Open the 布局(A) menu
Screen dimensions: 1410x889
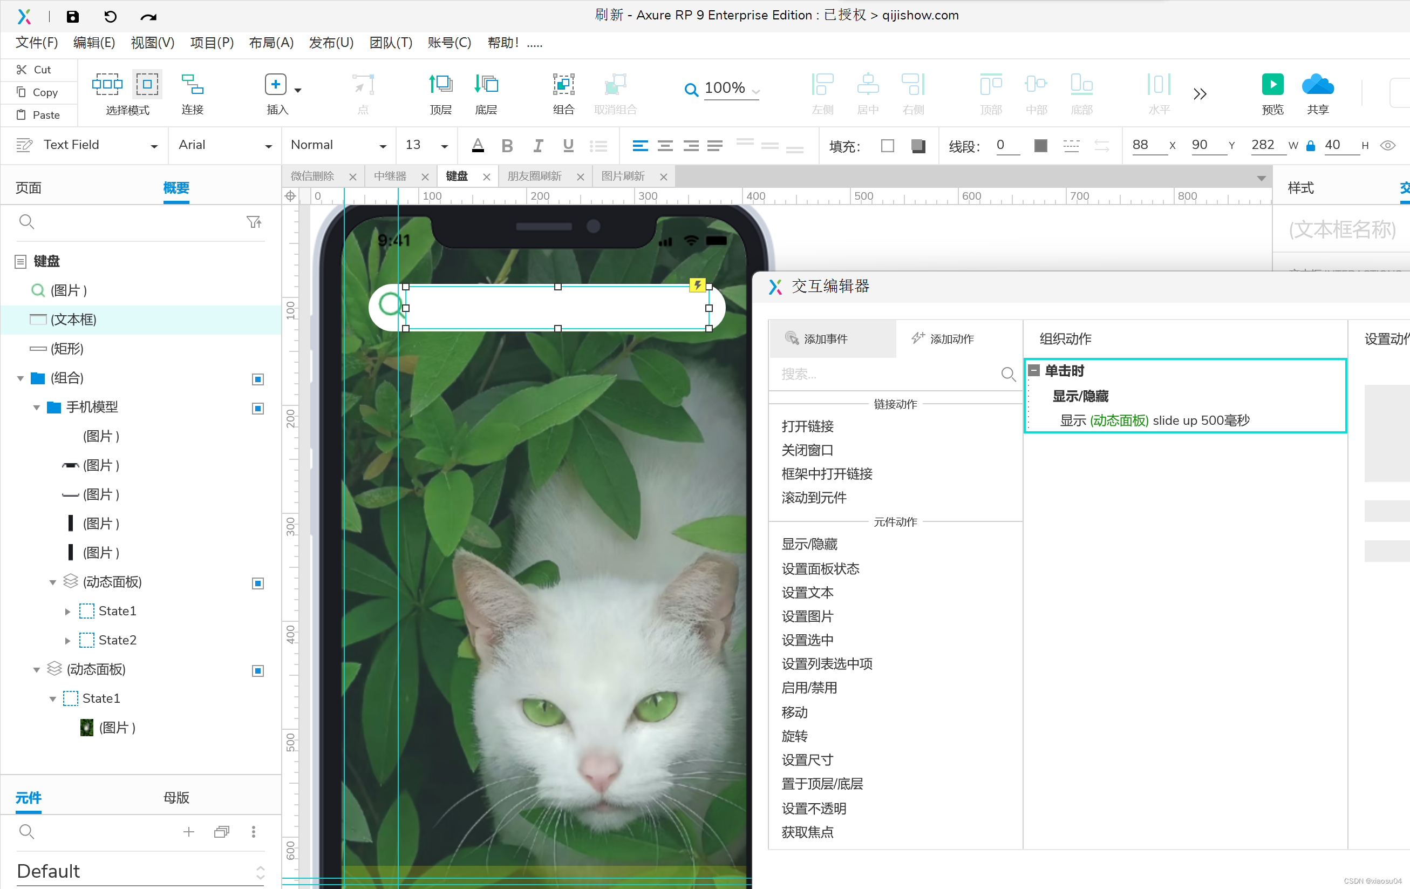pos(271,43)
